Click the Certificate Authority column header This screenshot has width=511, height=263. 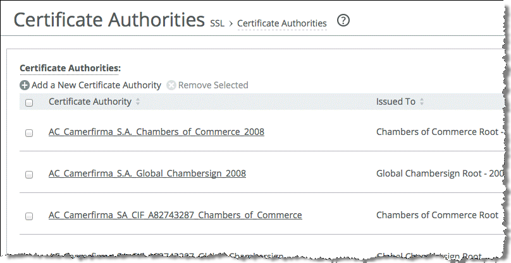coord(90,102)
